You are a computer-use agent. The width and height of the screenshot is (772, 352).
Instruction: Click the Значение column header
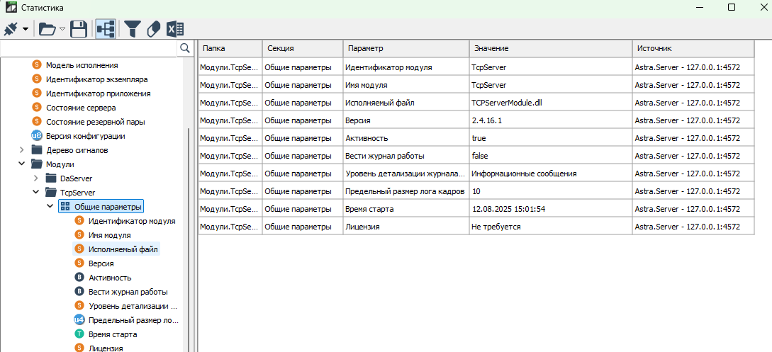tap(549, 48)
